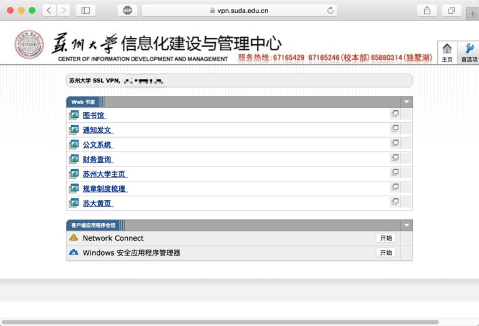Click the bookmark icon beside 规章制度梳理
The height and width of the screenshot is (326, 479).
(x=74, y=188)
